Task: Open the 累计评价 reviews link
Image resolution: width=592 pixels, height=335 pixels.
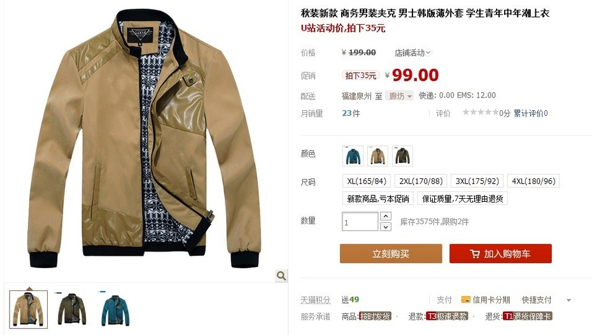Action: pyautogui.click(x=530, y=113)
